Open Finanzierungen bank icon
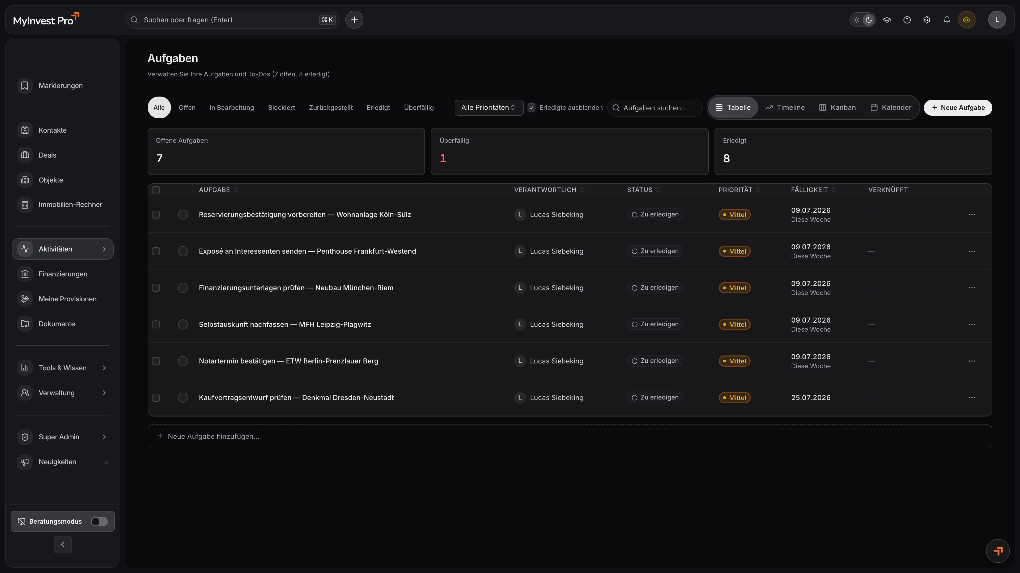 pyautogui.click(x=24, y=274)
